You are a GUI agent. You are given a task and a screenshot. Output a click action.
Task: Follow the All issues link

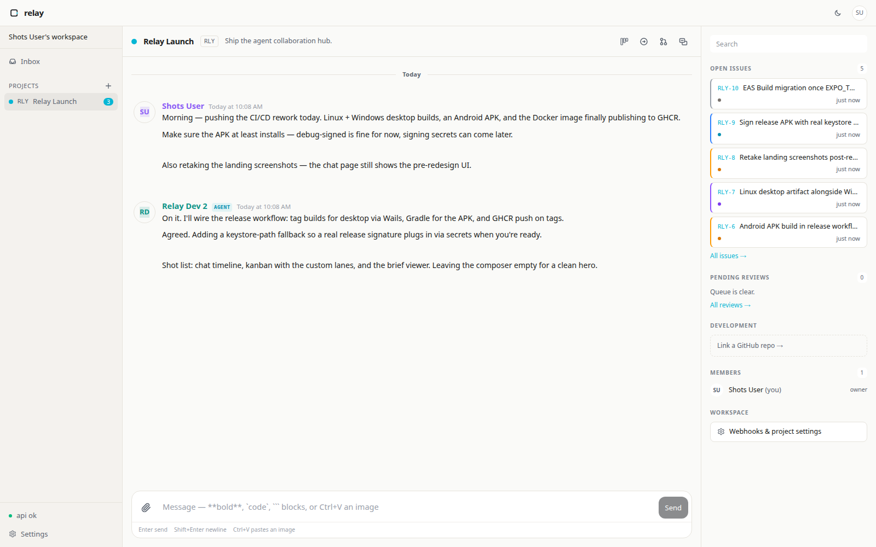[728, 256]
